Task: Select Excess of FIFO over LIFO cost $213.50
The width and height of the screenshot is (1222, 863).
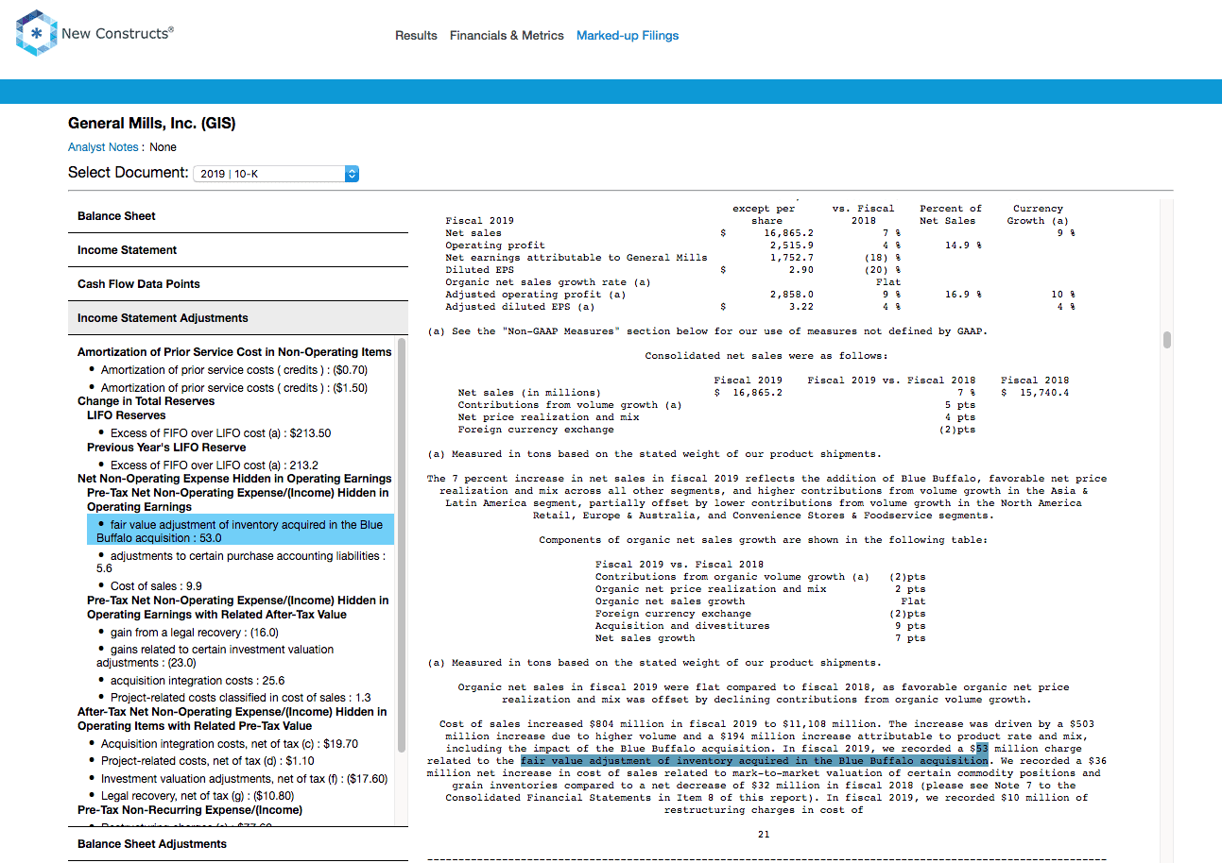Action: (220, 433)
